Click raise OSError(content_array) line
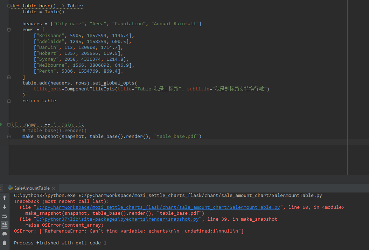The image size is (369, 250). pos(64,225)
